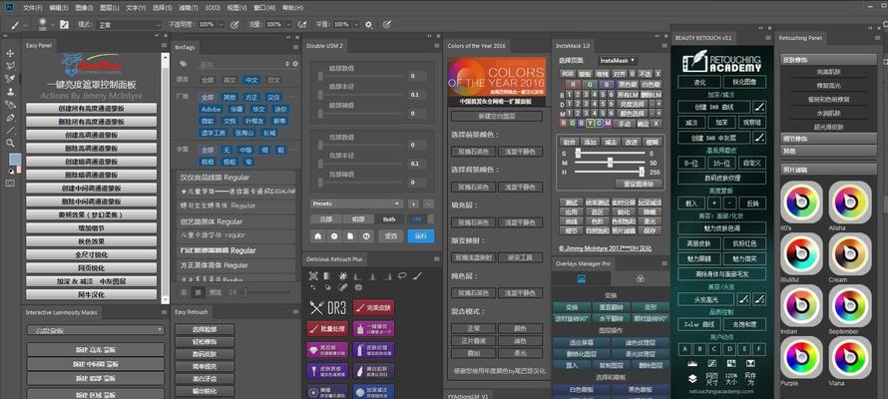Collapse the 皮肤修饰 section in Retouching Panel
Image resolution: width=888 pixels, height=399 pixels.
pyautogui.click(x=828, y=60)
